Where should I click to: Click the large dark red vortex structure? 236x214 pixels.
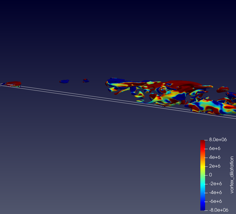pyautogui.click(x=182, y=84)
